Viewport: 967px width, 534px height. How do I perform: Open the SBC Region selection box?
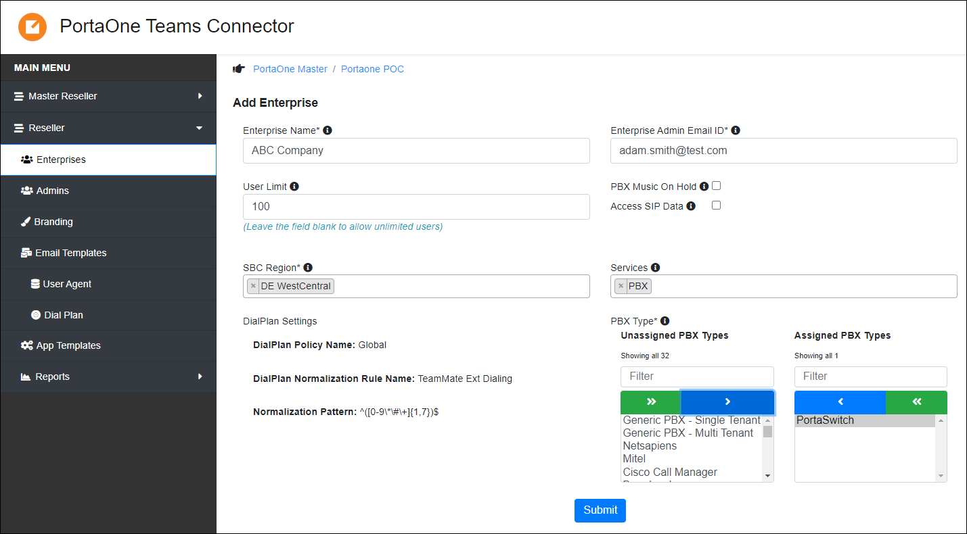click(416, 286)
